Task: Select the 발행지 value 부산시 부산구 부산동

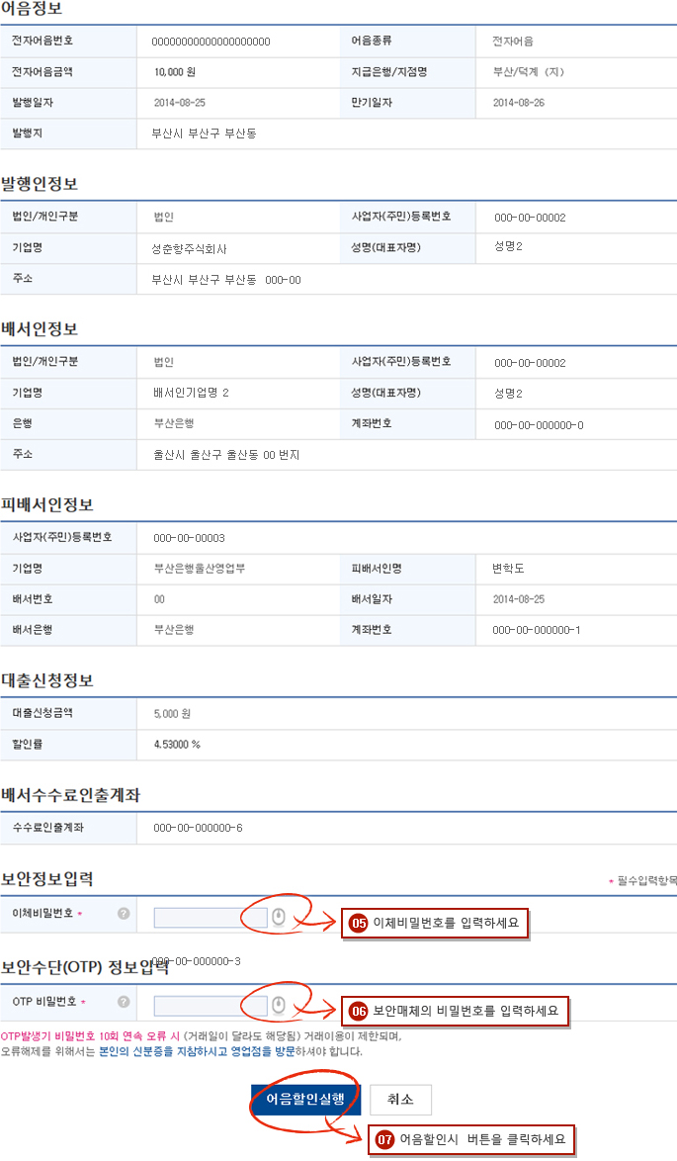Action: [x=205, y=134]
